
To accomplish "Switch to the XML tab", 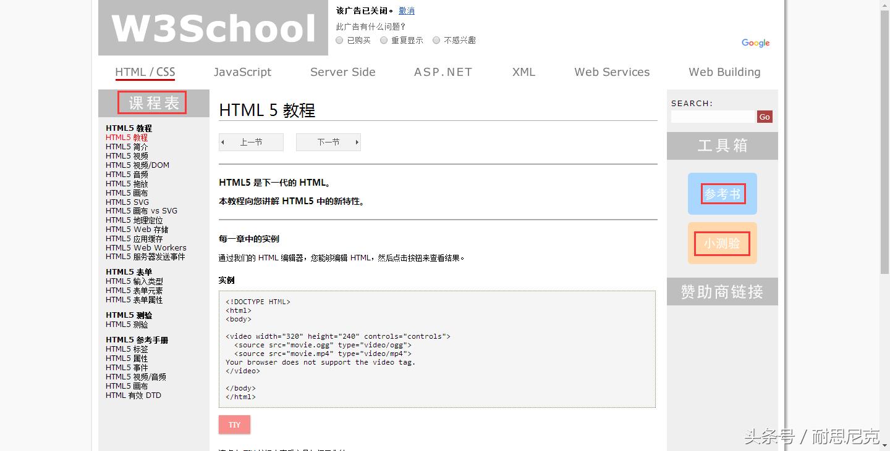I will pos(523,72).
